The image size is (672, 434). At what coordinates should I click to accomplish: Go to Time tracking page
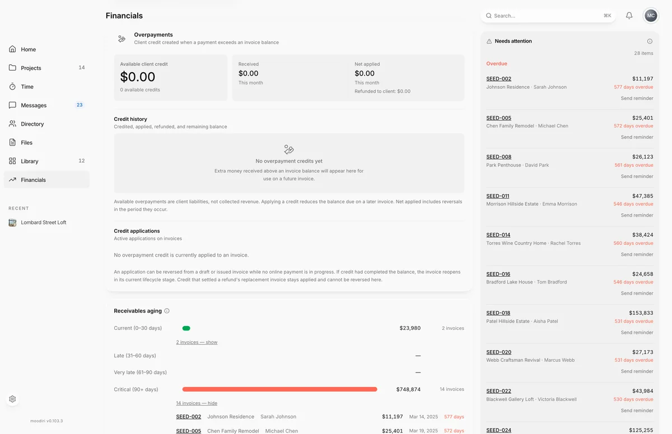46,87
